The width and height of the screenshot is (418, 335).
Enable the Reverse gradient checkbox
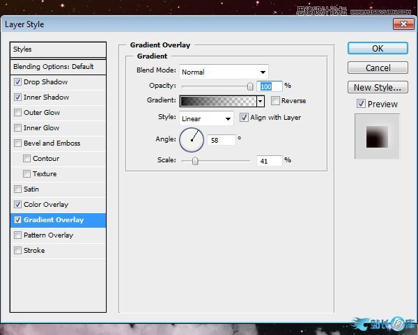pyautogui.click(x=275, y=101)
